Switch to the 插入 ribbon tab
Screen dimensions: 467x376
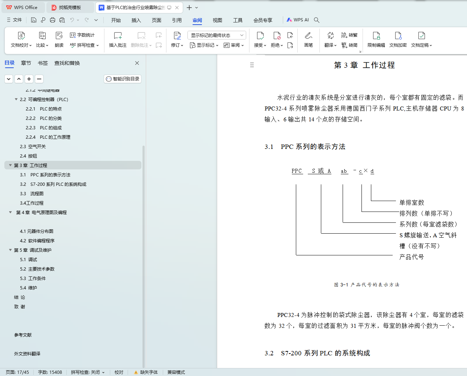click(136, 20)
